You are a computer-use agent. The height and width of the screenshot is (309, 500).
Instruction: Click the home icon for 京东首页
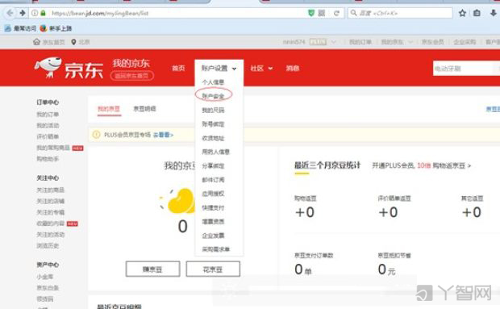coord(36,42)
